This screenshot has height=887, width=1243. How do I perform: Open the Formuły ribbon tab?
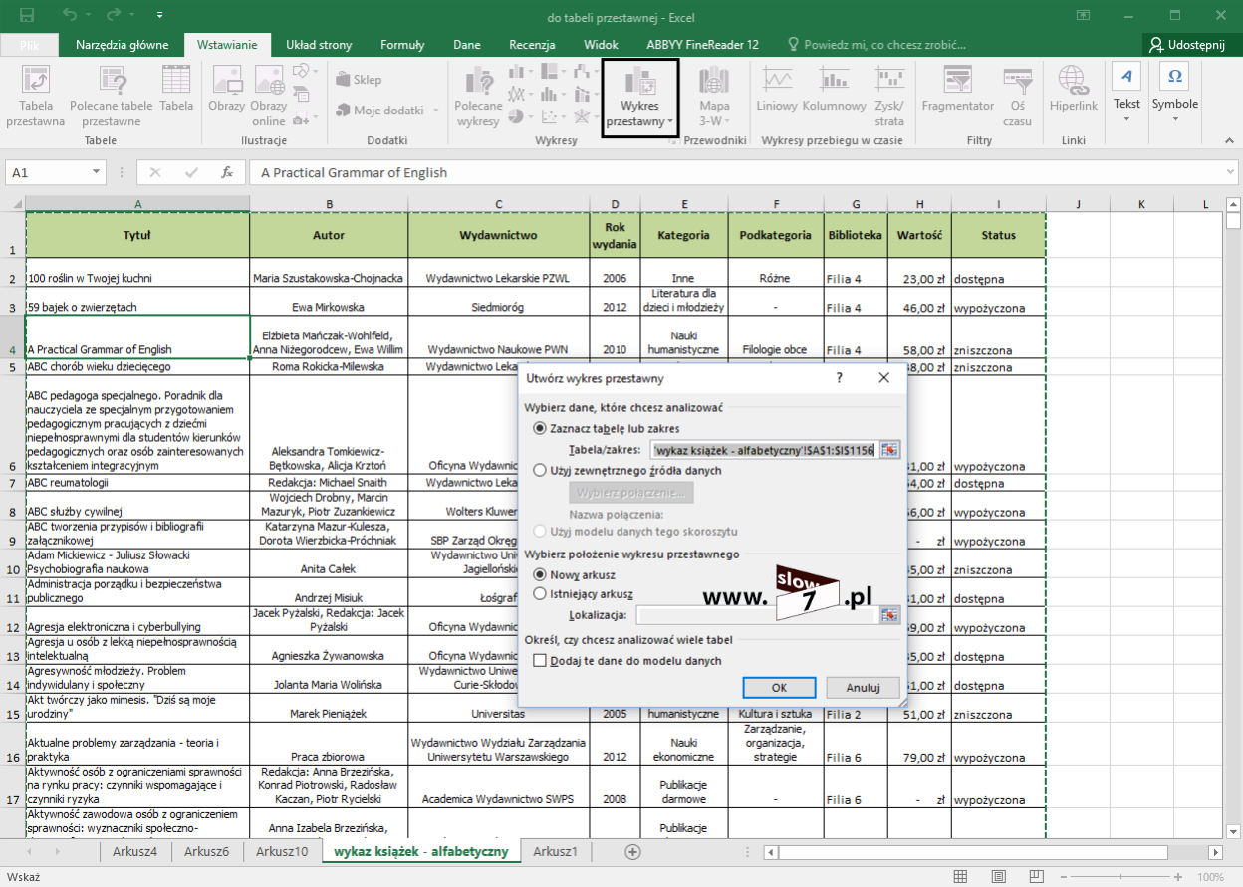pyautogui.click(x=402, y=45)
